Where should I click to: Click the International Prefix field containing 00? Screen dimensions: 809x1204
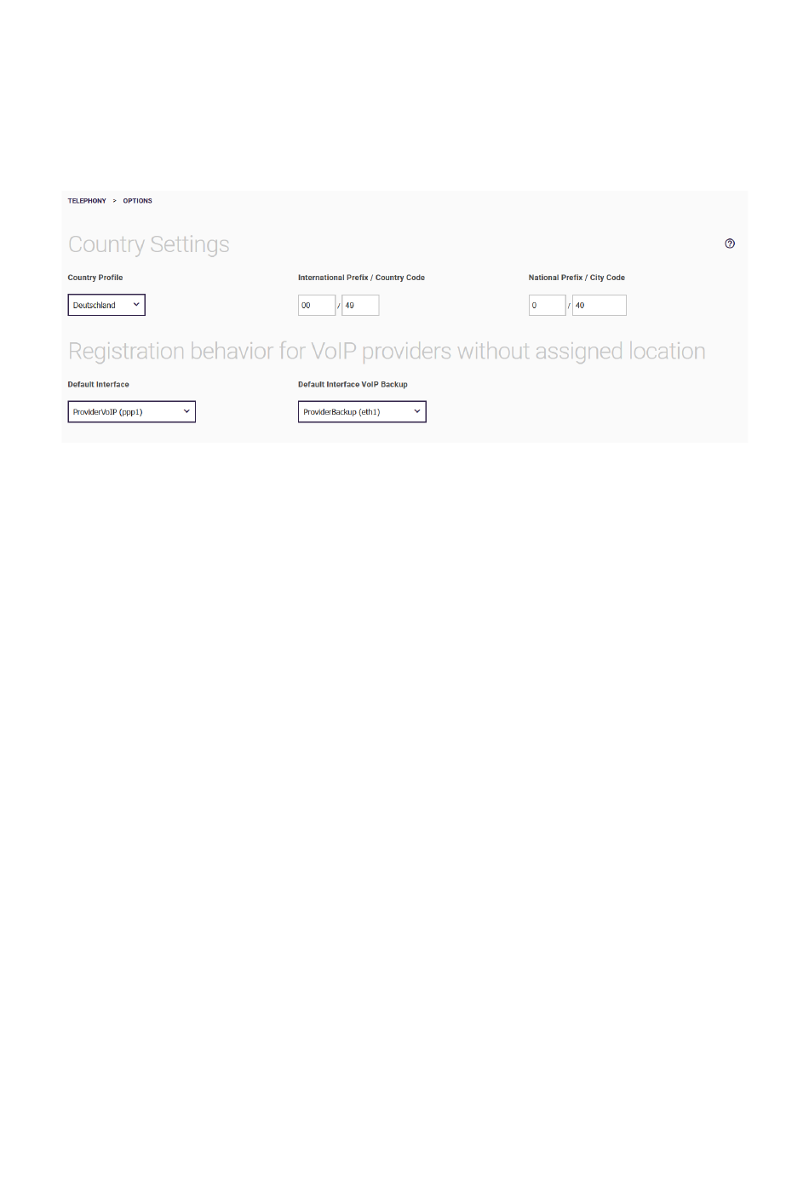(x=317, y=305)
